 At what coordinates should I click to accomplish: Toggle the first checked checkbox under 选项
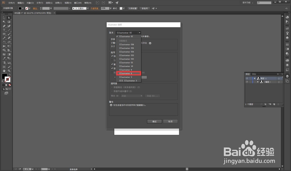112,56
